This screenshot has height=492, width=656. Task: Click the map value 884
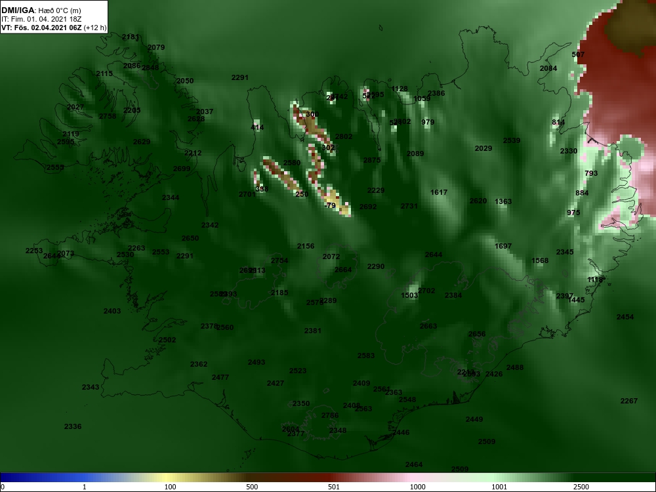(582, 193)
